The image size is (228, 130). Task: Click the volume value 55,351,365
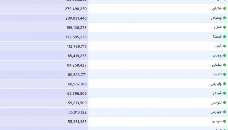pyautogui.click(x=77, y=122)
